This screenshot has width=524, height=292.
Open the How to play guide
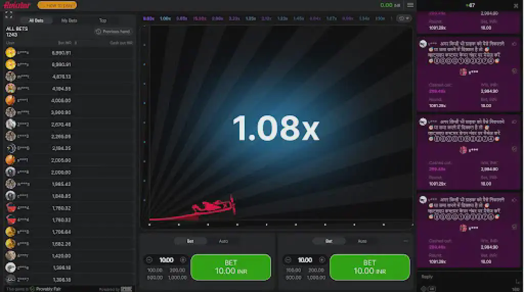(57, 5)
